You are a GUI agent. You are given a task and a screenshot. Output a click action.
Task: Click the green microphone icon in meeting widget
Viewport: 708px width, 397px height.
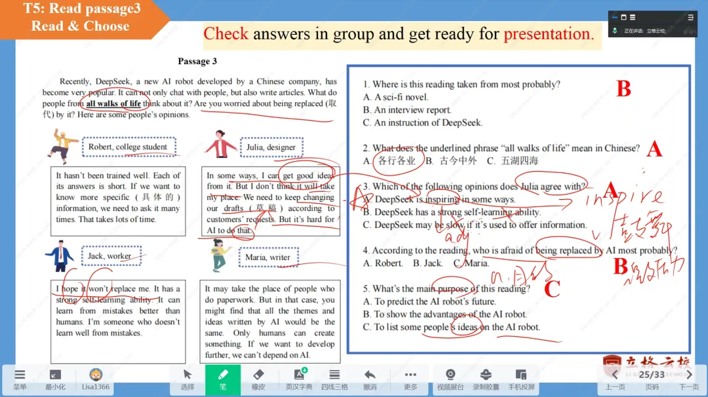[614, 31]
